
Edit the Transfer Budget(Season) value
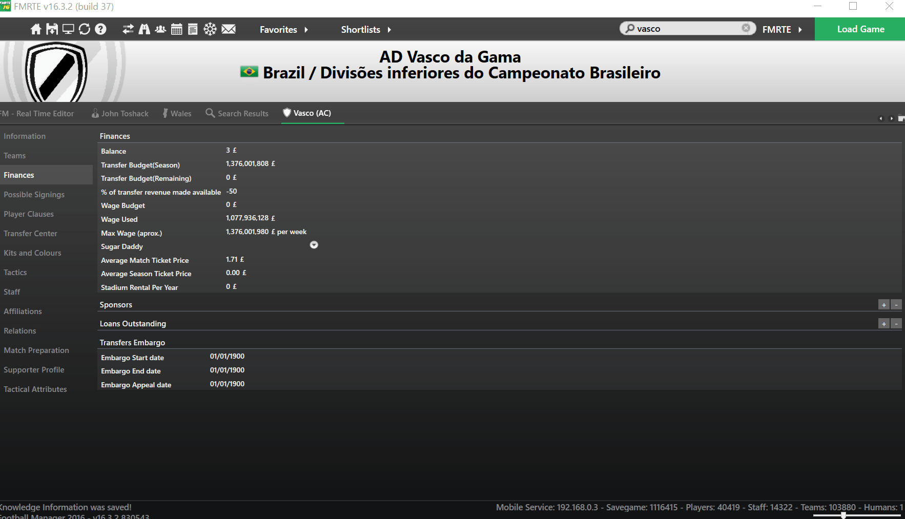click(251, 163)
